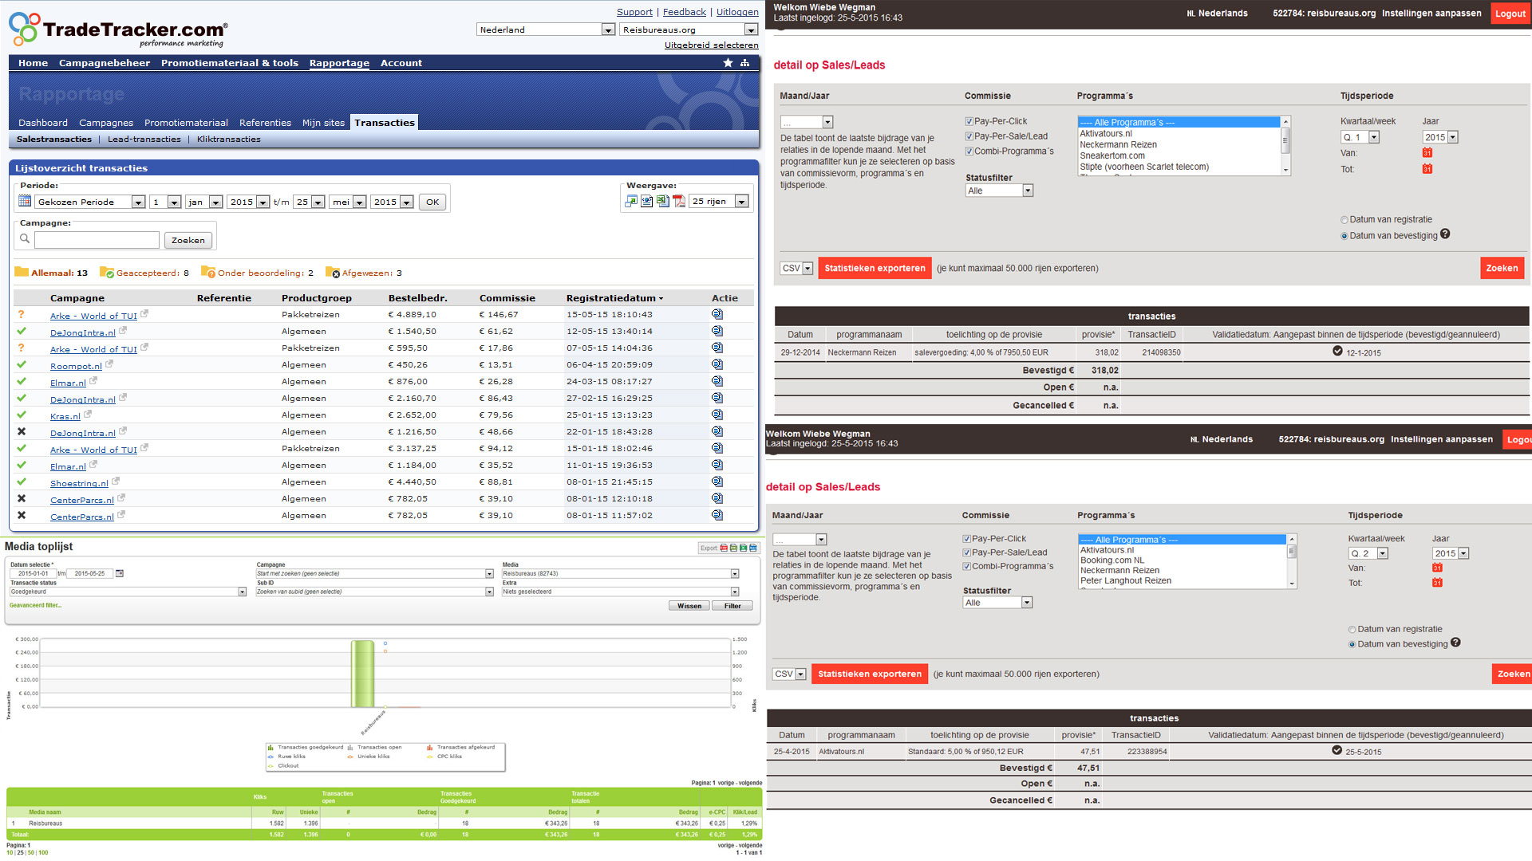Open the Media Reisbureaus (82743) dropdown
Image resolution: width=1532 pixels, height=861 pixels.
click(x=621, y=573)
